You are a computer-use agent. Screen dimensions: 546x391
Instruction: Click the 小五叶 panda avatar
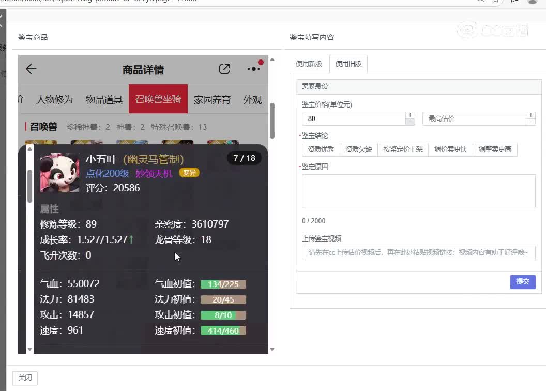tap(59, 173)
